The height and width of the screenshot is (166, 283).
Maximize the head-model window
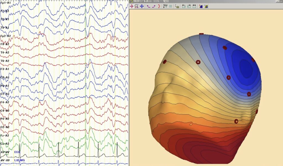coord(281,1)
